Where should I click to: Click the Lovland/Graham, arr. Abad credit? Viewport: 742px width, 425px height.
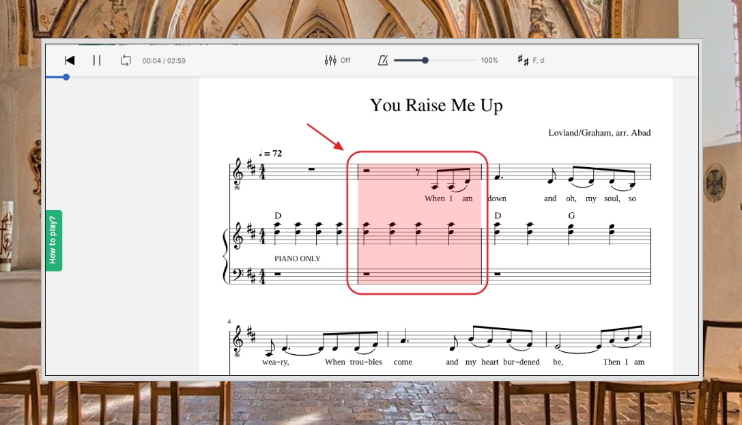tap(599, 133)
